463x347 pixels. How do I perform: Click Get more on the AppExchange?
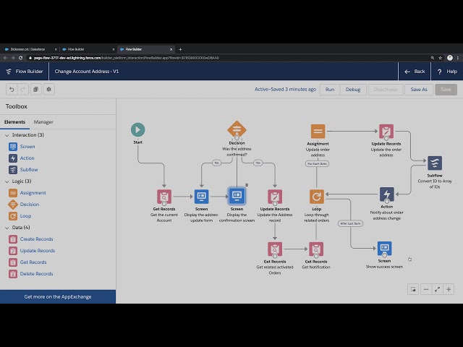pyautogui.click(x=58, y=297)
